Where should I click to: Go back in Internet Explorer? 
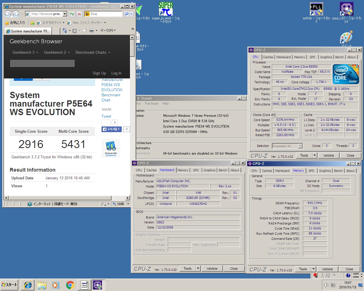tap(8, 14)
